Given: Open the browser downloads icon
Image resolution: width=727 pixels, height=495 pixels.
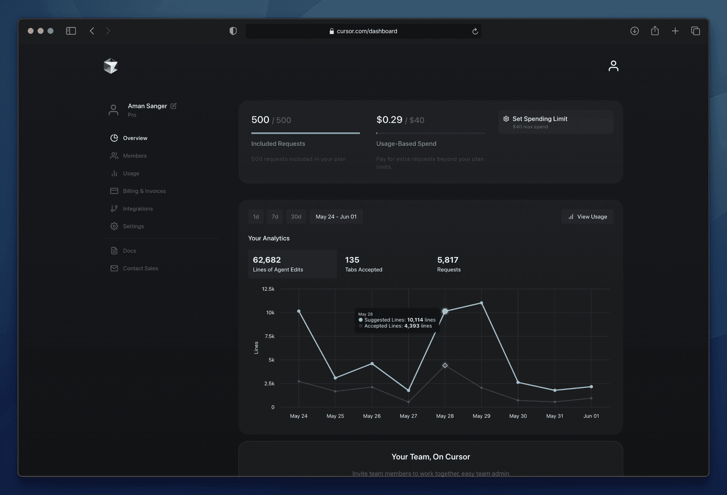Looking at the screenshot, I should tap(634, 31).
